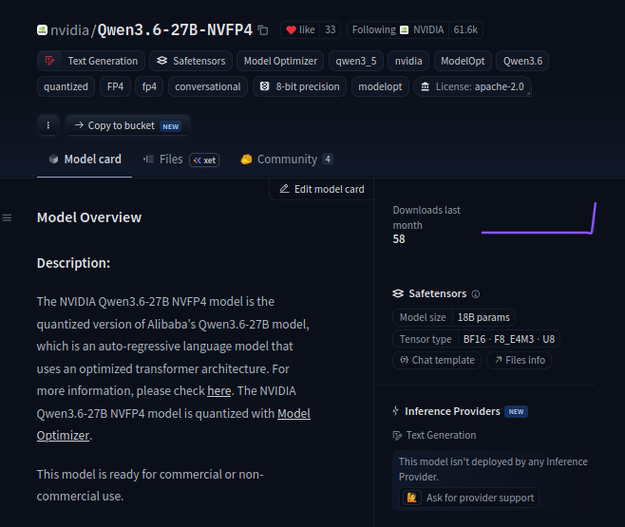Viewport: 625px width, 527px height.
Task: Open the Qwen3.6-27B-NVFP4 model title link
Action: 175,29
